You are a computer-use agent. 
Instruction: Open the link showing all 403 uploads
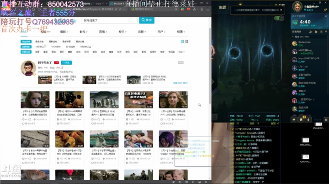pos(180,83)
